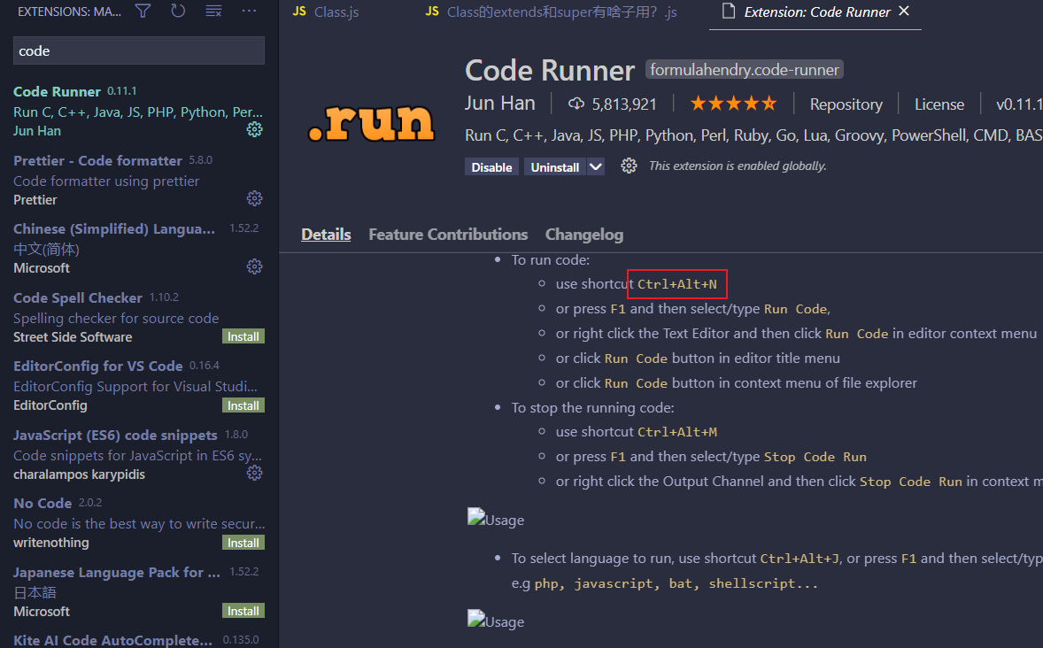Click the 'This extension is enabled globally' text
The width and height of the screenshot is (1043, 648).
(x=738, y=166)
